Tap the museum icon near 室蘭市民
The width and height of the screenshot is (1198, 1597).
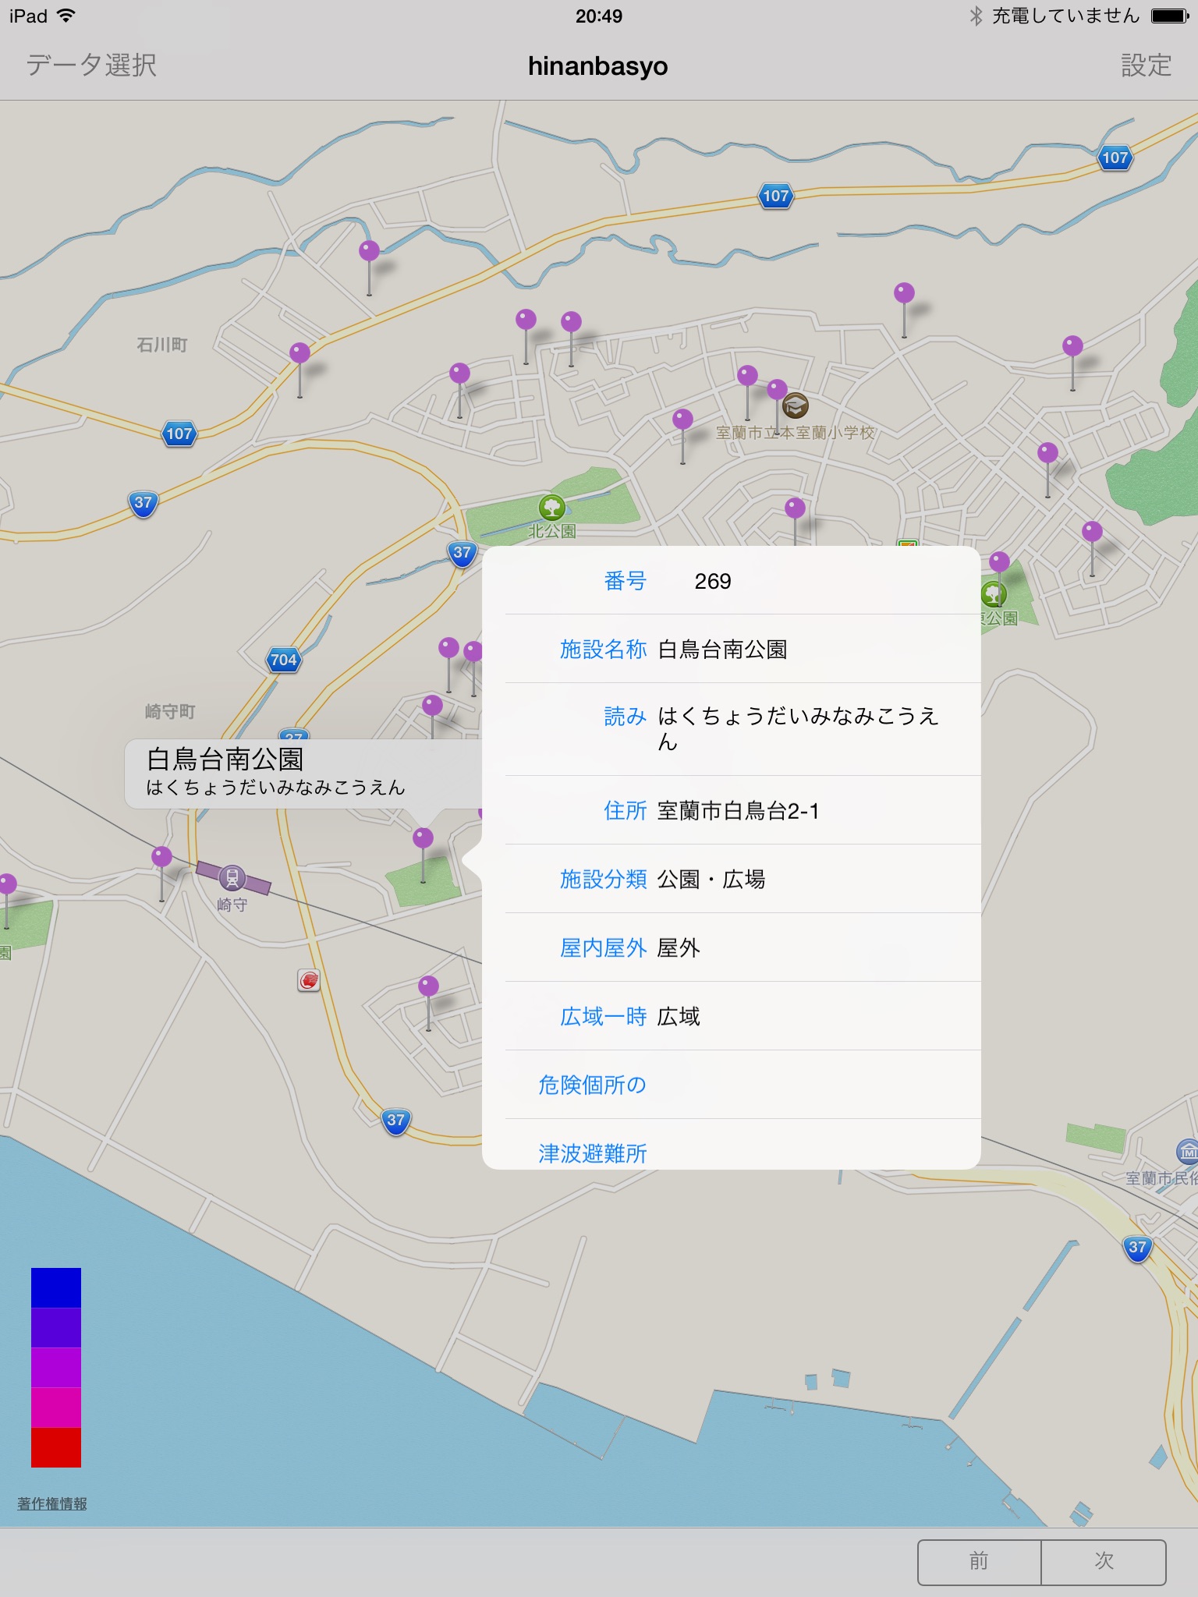[1187, 1152]
